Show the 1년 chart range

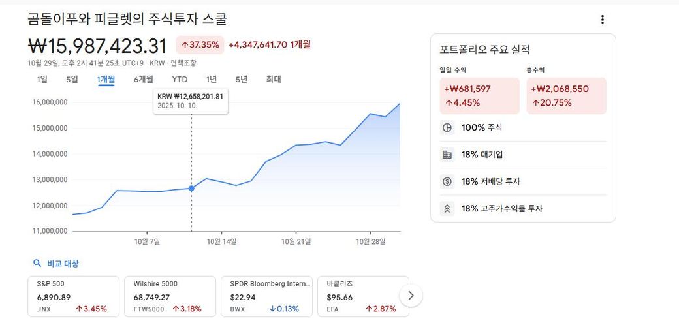[212, 80]
